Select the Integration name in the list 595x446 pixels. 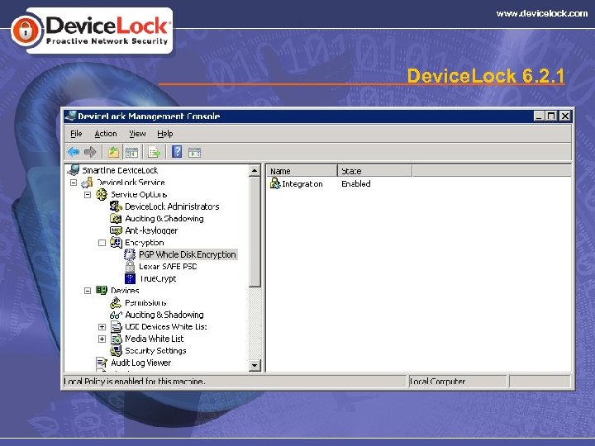point(302,183)
